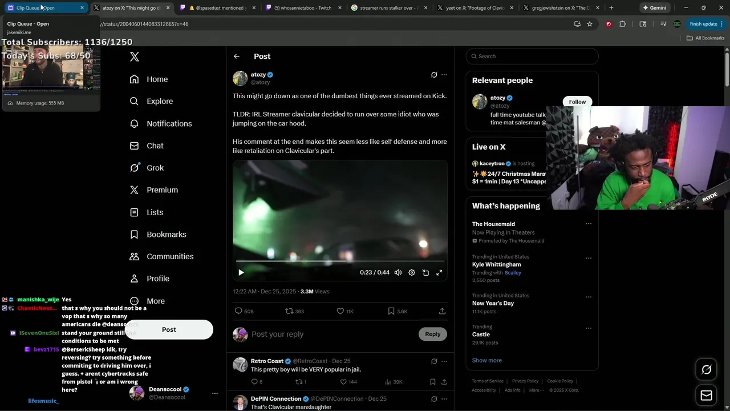Image resolution: width=730 pixels, height=411 pixels.
Task: Open options for Kyle Whittingham trend
Action: 589,258
